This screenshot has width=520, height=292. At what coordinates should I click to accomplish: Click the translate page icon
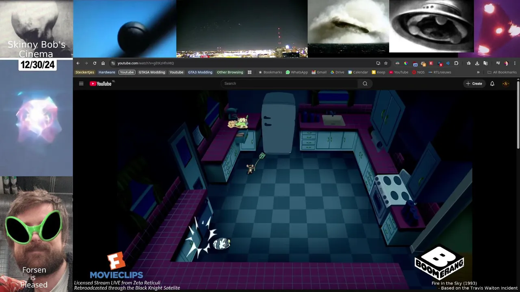click(485, 63)
